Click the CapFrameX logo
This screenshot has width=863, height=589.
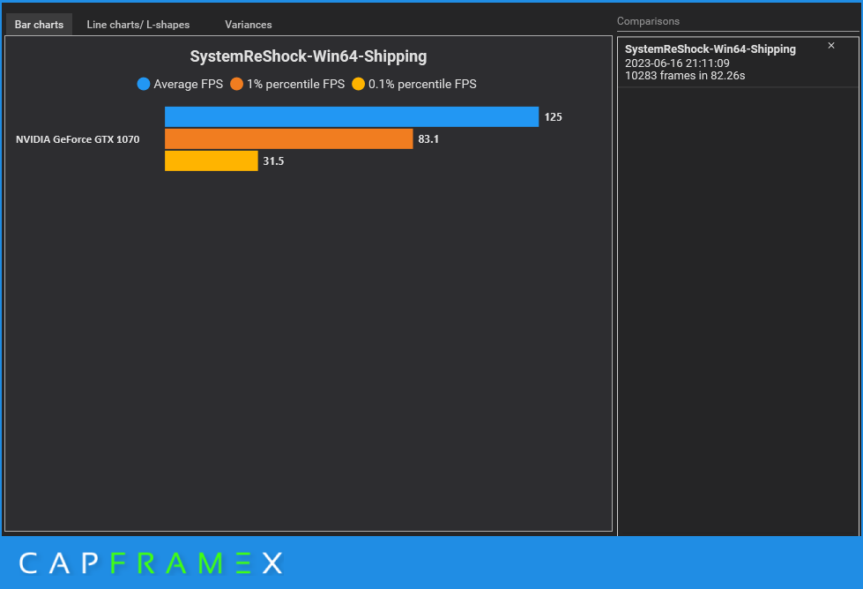[x=151, y=563]
